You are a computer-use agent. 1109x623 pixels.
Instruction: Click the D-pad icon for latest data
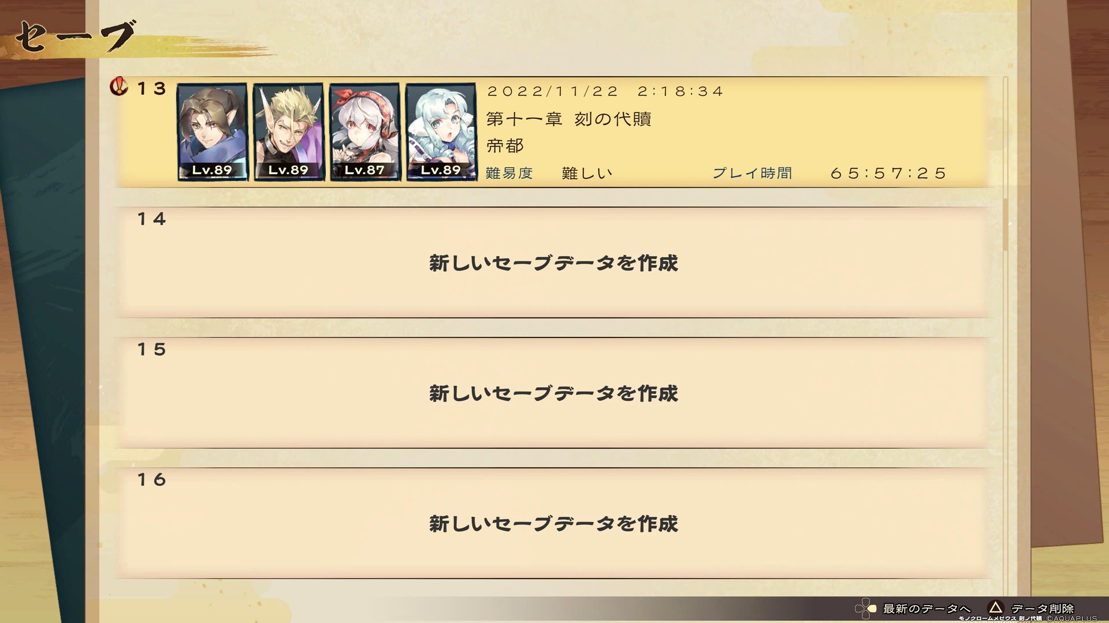[x=866, y=609]
